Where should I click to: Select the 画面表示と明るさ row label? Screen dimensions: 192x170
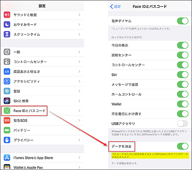[27, 72]
